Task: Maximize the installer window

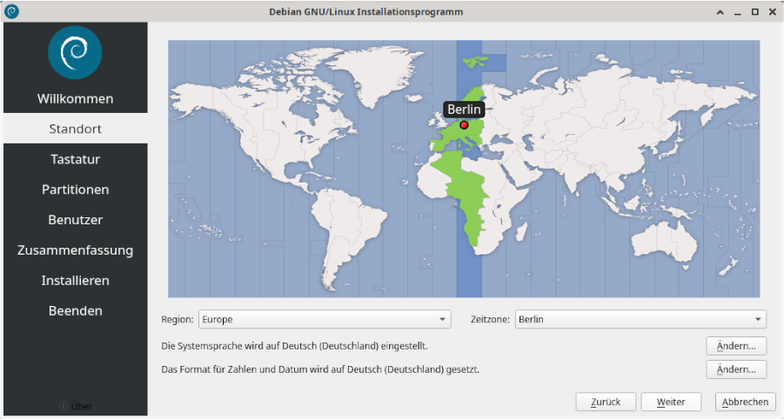Action: click(755, 12)
